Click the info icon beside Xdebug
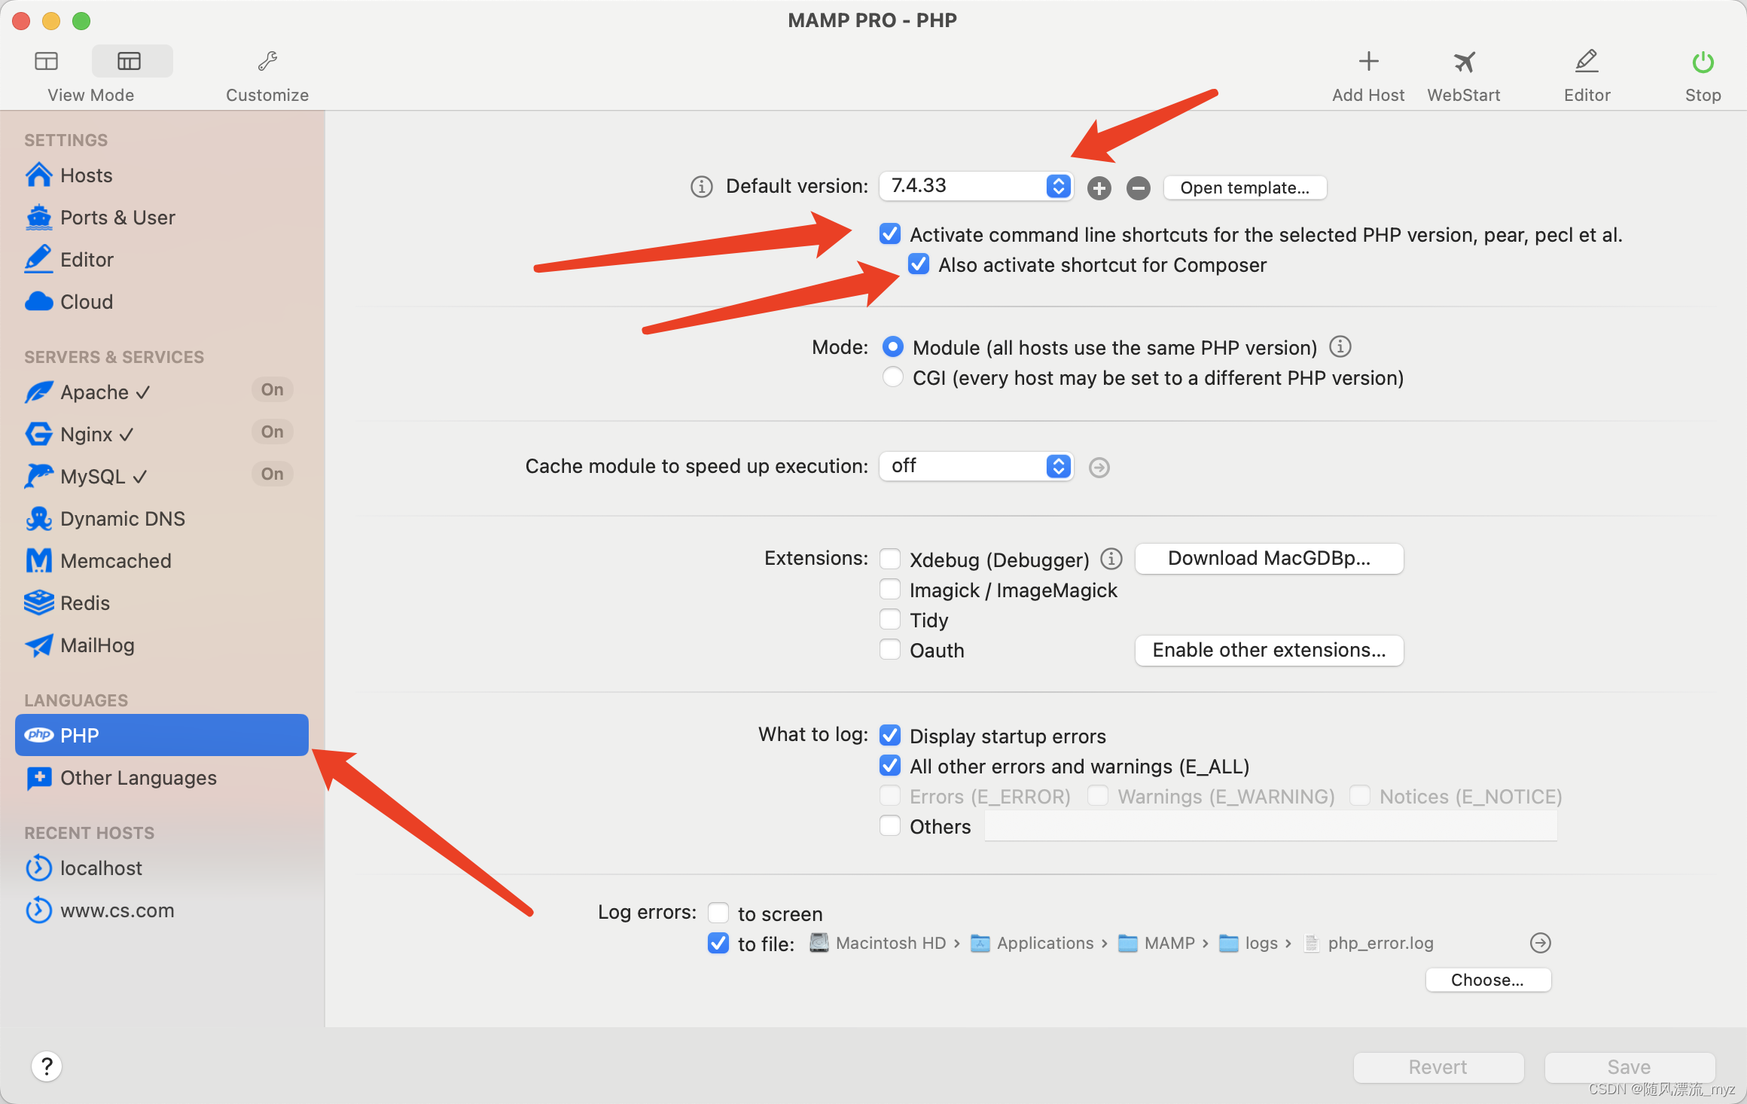This screenshot has height=1104, width=1747. [x=1111, y=559]
